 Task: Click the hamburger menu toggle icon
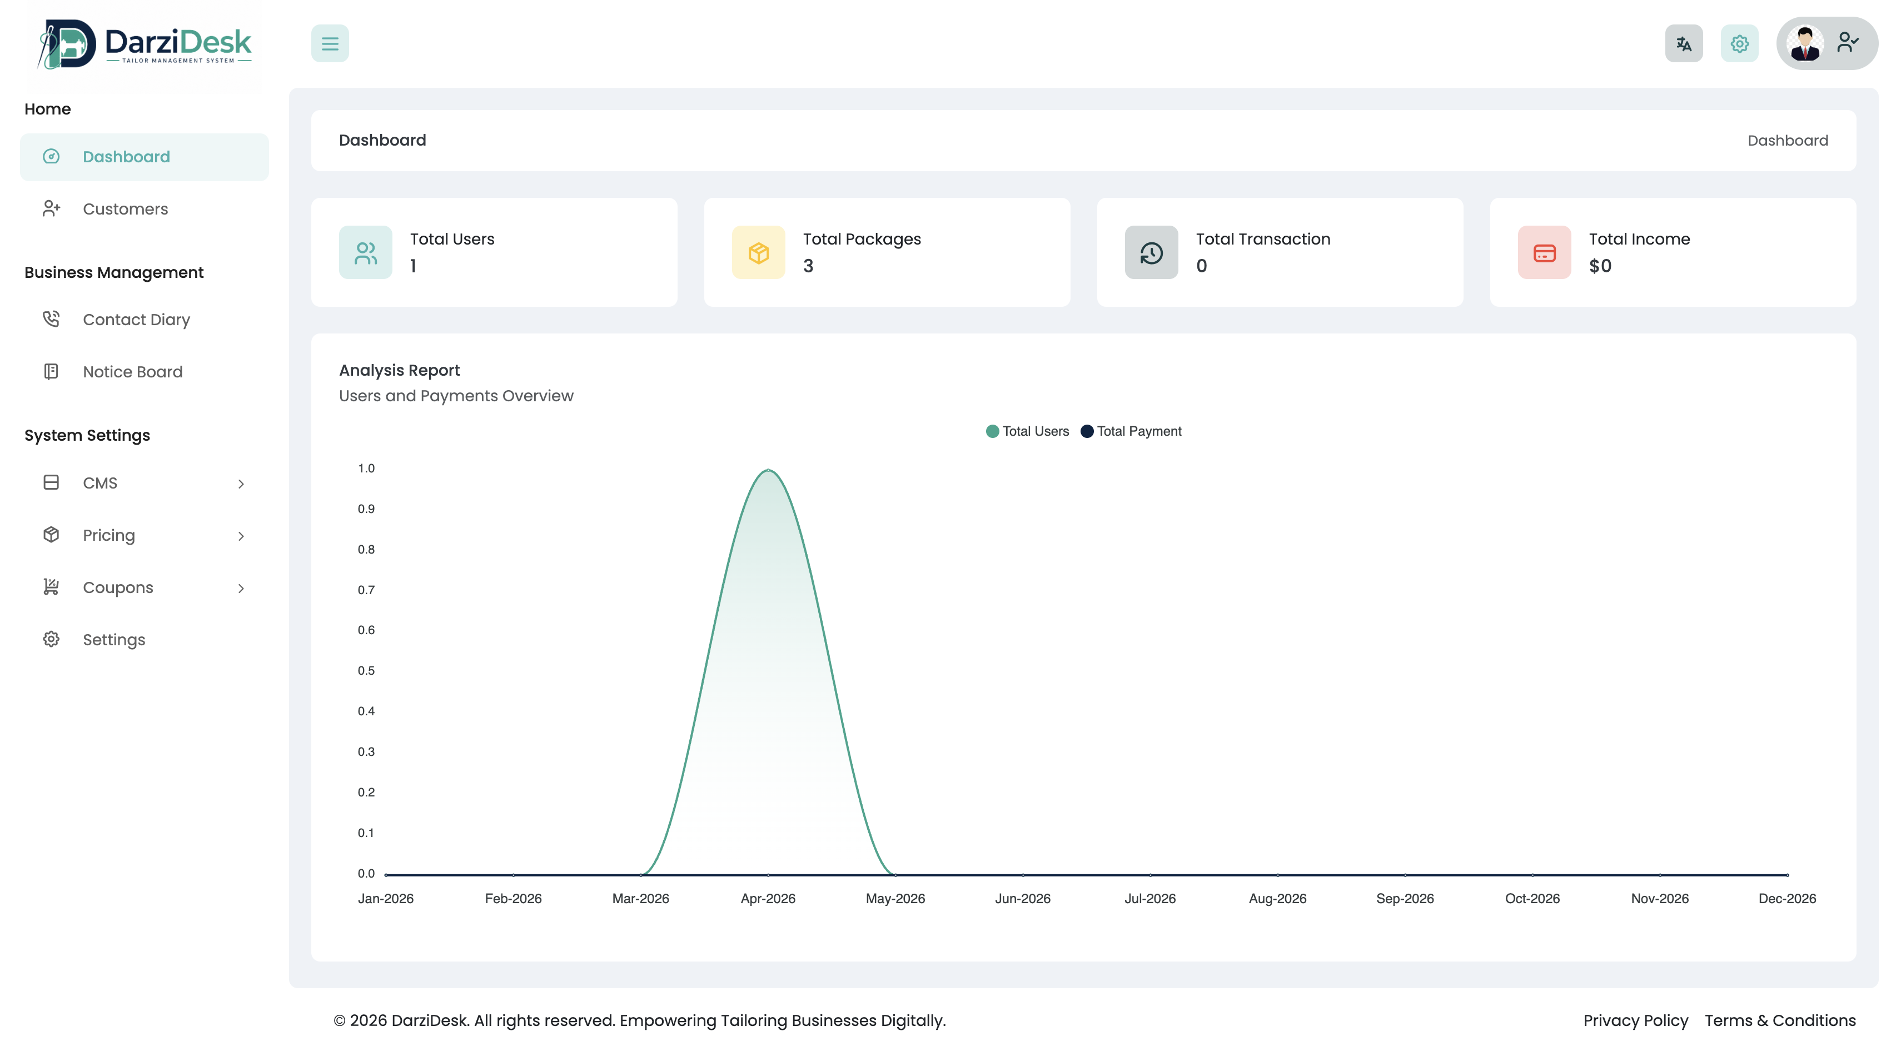point(330,43)
